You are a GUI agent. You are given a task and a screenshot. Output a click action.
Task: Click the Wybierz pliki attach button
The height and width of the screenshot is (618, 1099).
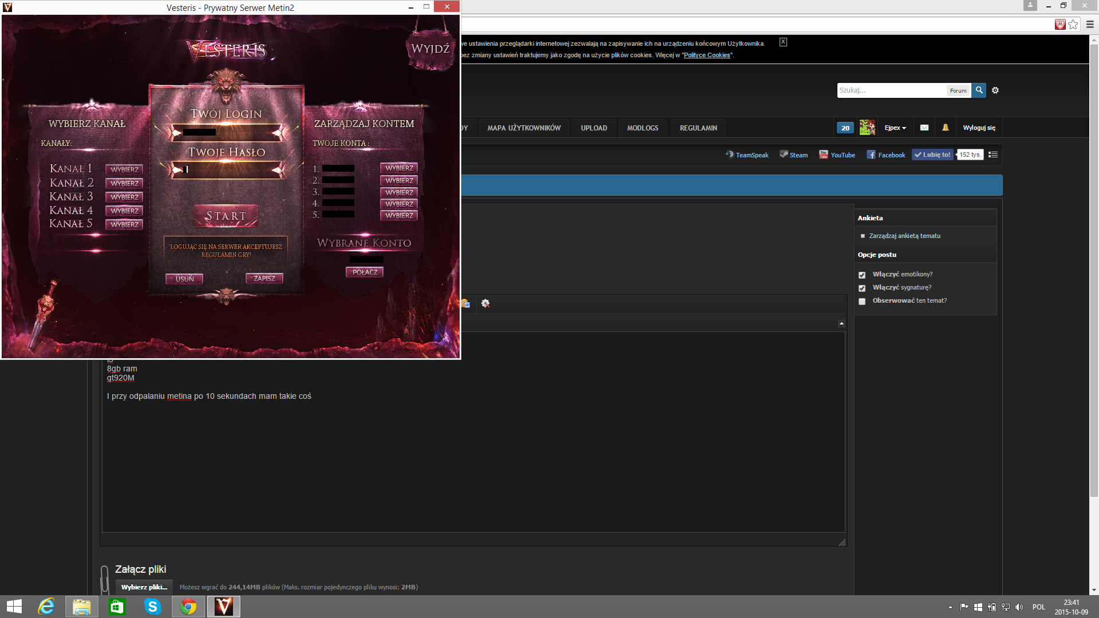click(x=144, y=587)
